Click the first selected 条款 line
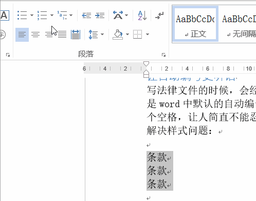Screen dimensions: 256x201 click(157, 157)
